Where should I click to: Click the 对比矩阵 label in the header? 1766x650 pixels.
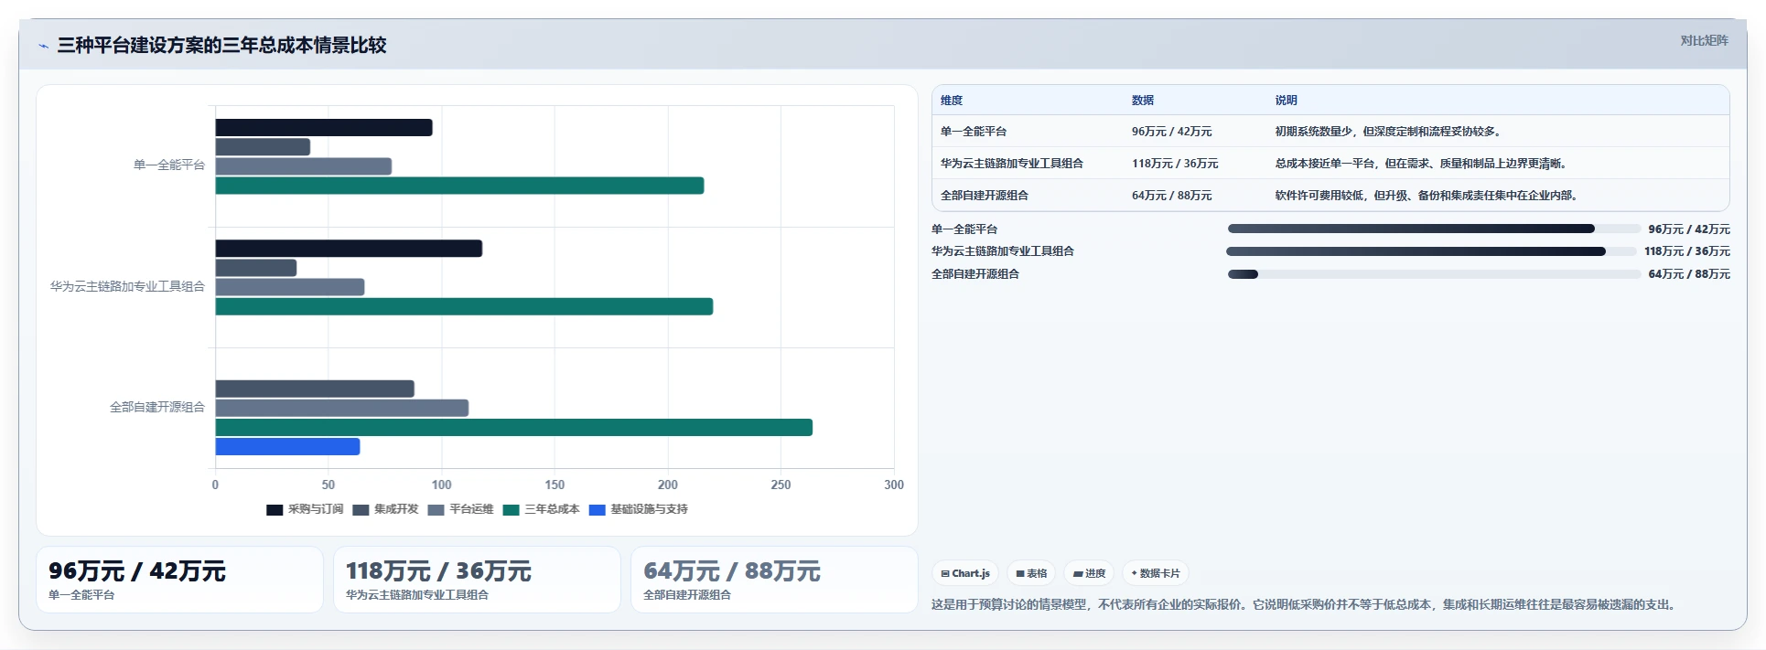[x=1704, y=40]
